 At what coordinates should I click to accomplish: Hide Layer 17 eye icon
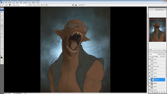pos(150,80)
